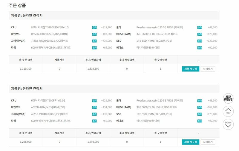Image resolution: width=239 pixels, height=151 pixels.
Task: Click 추가 badge next to A620M-HDV mainboard
Action: point(94,108)
